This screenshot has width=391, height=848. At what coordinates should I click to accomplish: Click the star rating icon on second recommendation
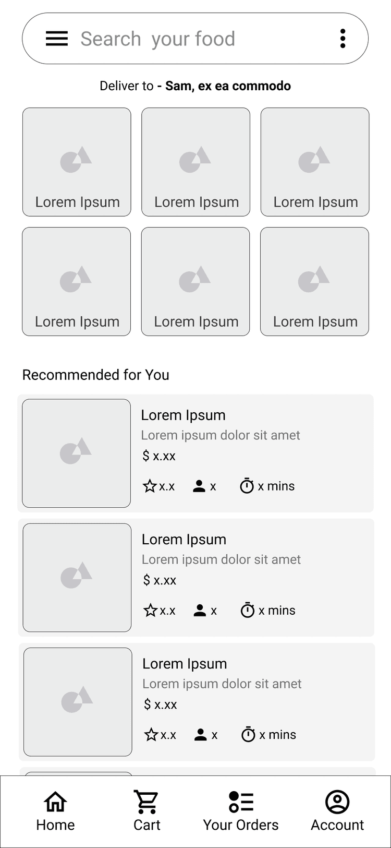151,611
